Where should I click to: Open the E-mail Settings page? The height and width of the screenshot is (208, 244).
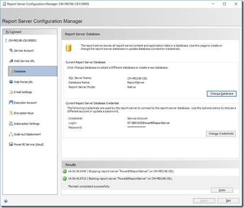tap(23, 92)
